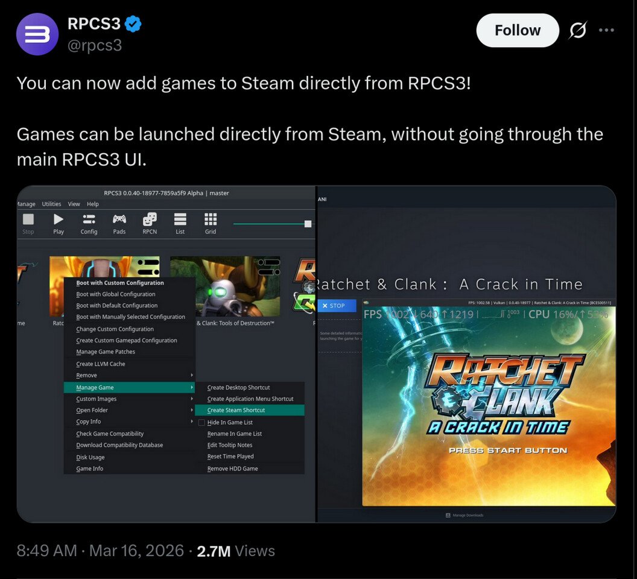
Task: Click the Follow button
Action: pos(517,30)
